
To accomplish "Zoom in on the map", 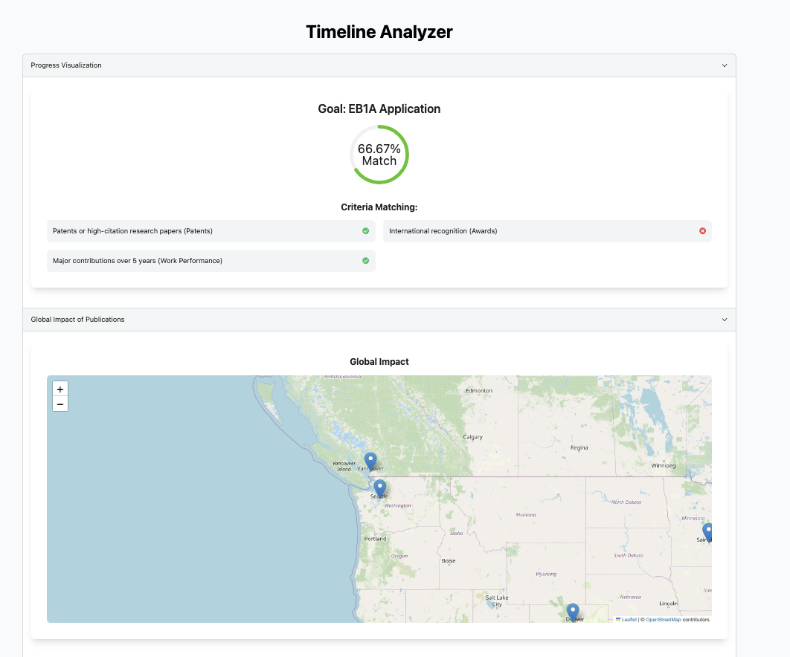I will [x=60, y=389].
